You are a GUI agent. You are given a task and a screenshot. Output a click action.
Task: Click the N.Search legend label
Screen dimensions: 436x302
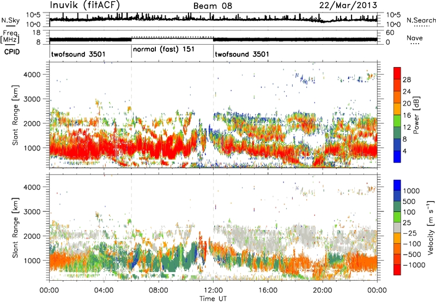pos(421,20)
